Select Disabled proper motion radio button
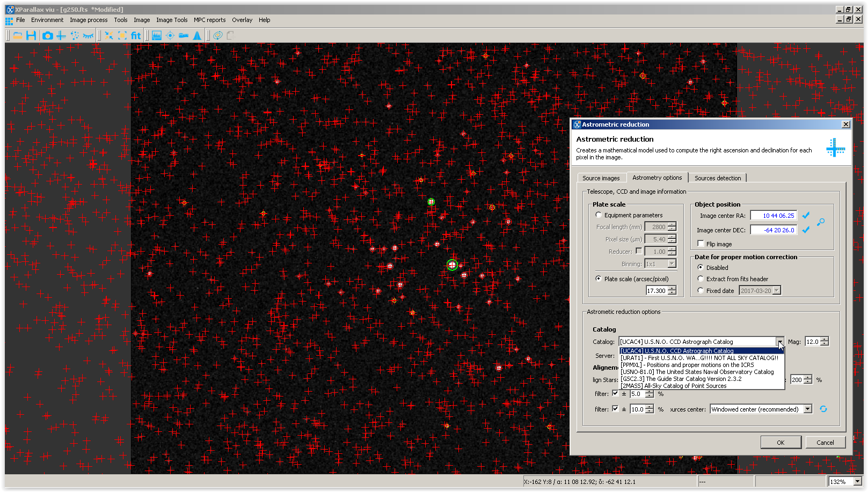Viewport: 868px width, 492px height. [x=701, y=267]
